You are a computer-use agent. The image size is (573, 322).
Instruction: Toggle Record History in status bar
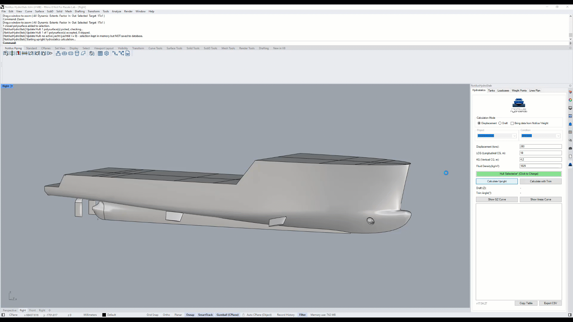(286, 315)
